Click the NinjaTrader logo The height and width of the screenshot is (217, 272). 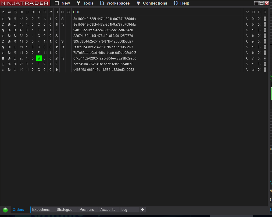pyautogui.click(x=25, y=3)
